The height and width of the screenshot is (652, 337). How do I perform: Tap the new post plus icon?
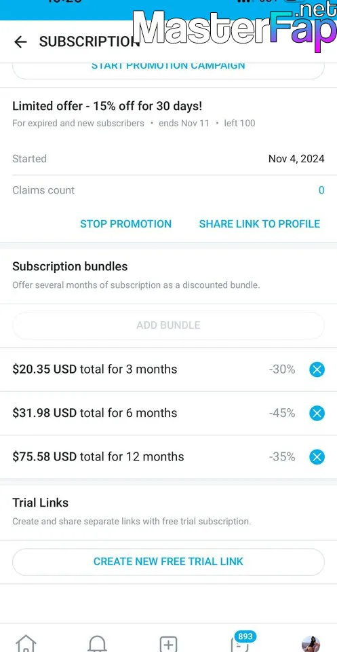point(168,644)
